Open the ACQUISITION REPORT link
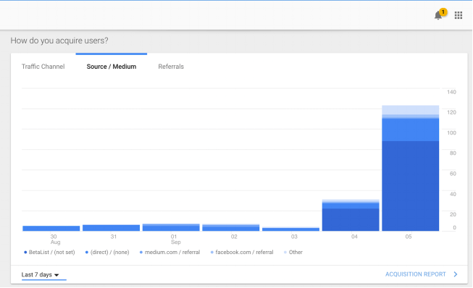Viewport: 473px width, 288px height. point(415,274)
